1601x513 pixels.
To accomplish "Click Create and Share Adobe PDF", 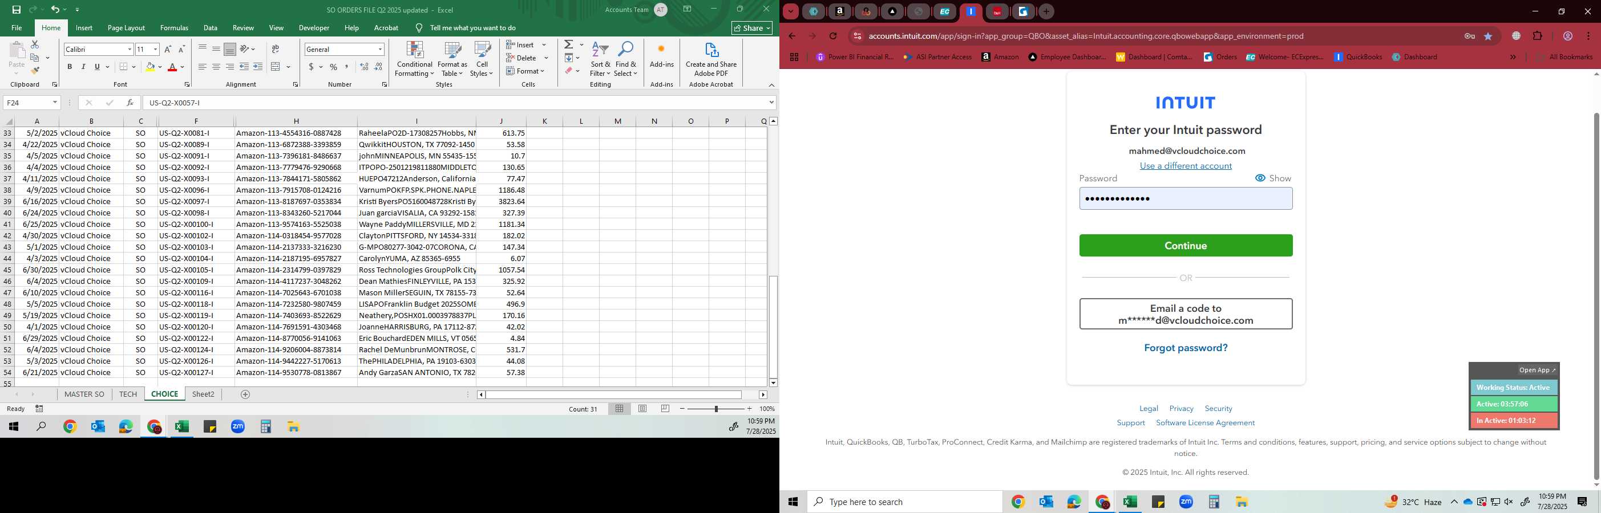I will click(x=711, y=60).
